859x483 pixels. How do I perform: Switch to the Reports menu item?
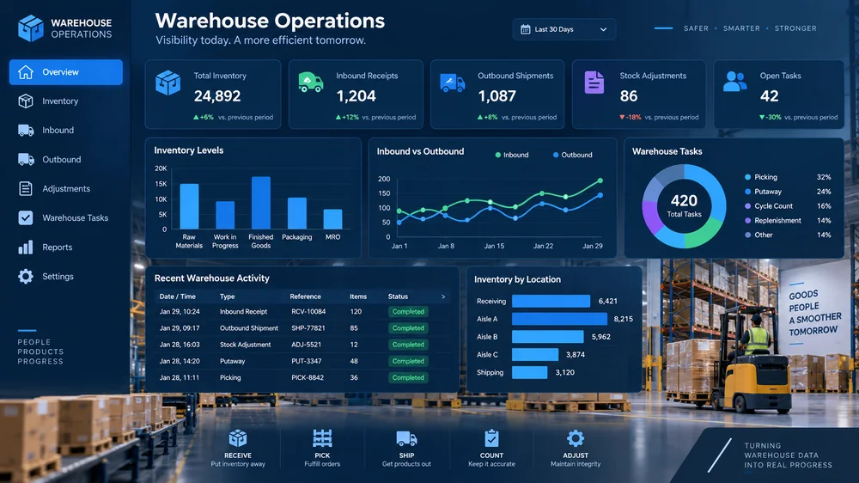click(66, 248)
